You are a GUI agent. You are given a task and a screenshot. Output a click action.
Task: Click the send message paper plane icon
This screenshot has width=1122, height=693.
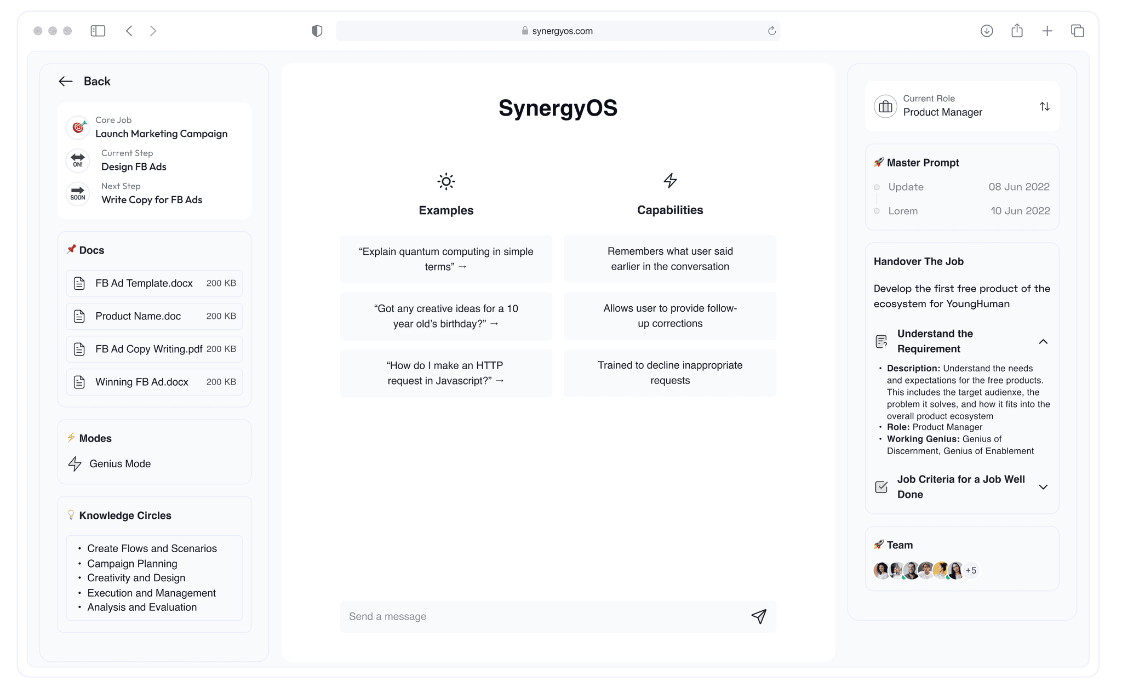click(x=758, y=616)
